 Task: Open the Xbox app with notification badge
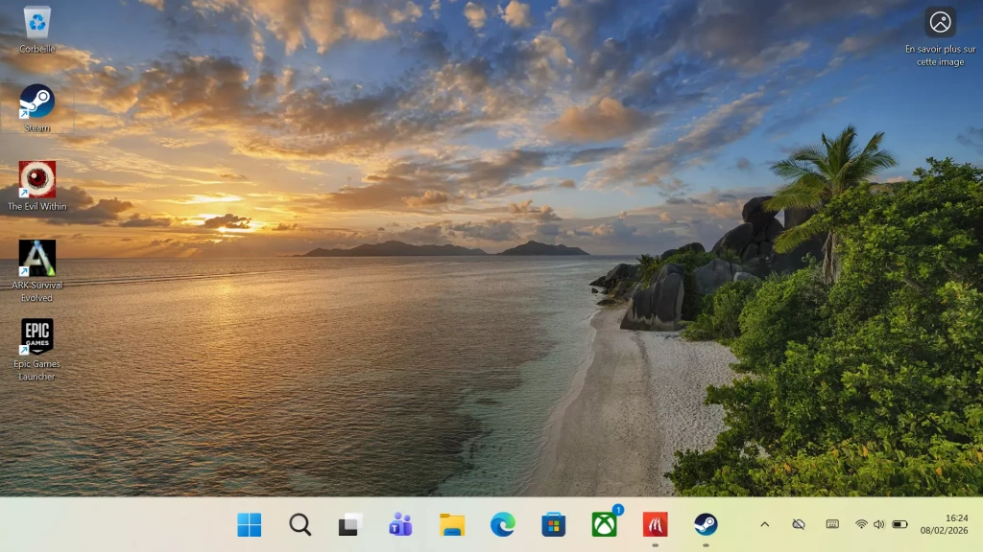[605, 524]
